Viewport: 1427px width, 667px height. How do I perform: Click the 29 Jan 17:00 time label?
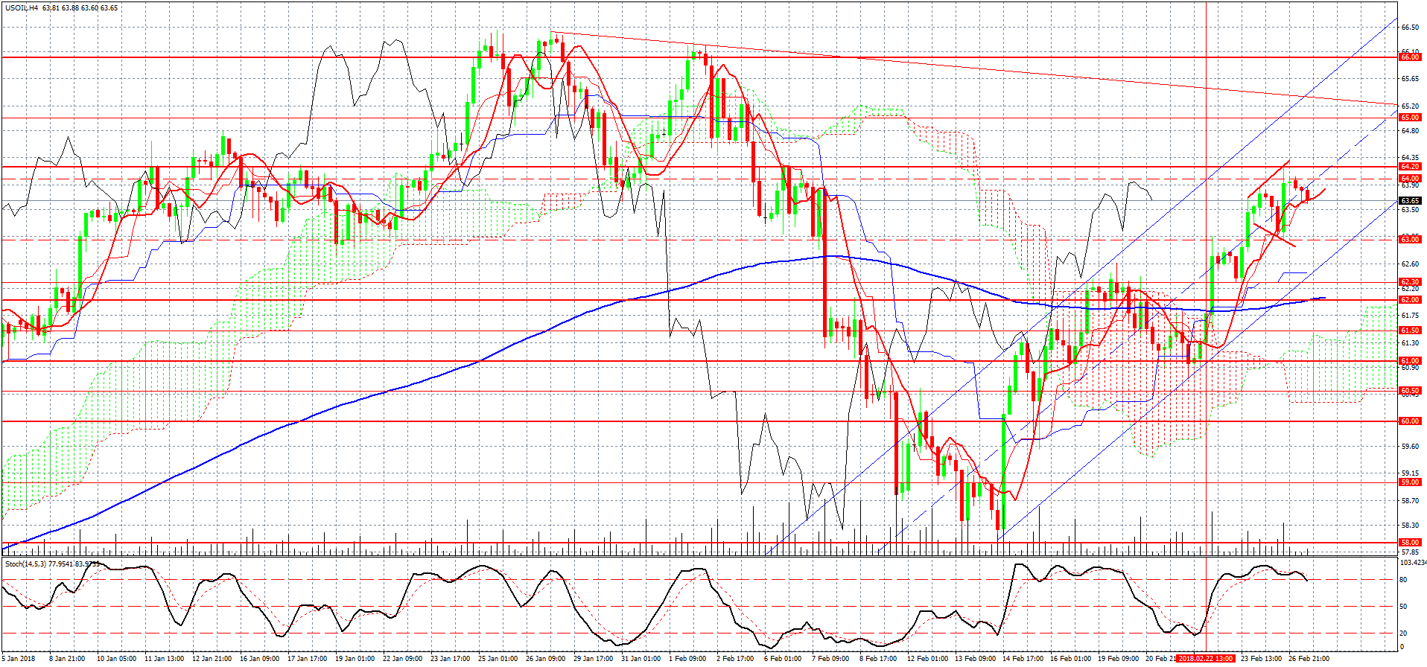click(x=593, y=659)
